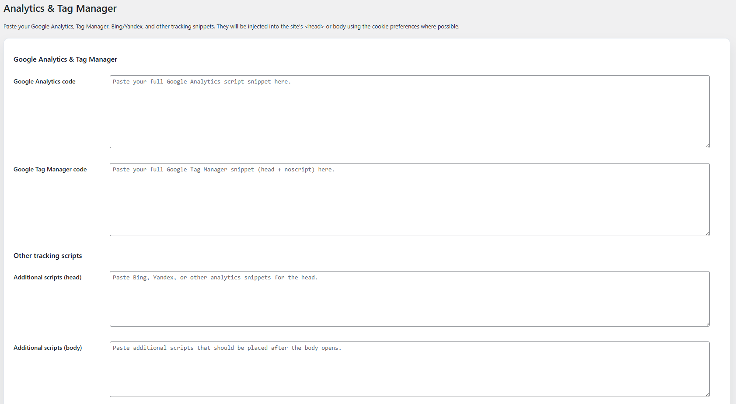Click the Additional scripts (body) textarea
This screenshot has width=736, height=404.
click(x=409, y=369)
